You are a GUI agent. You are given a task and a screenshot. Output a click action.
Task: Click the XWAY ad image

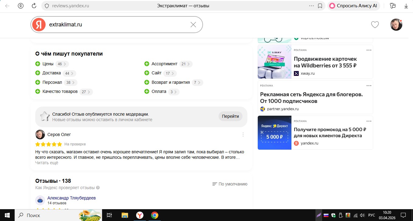coord(274,62)
